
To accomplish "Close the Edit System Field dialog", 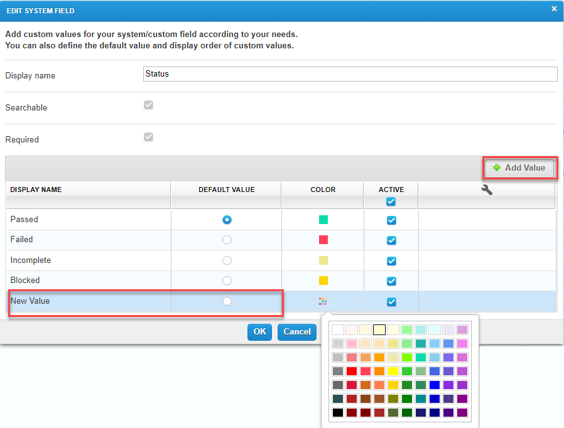I will (553, 9).
